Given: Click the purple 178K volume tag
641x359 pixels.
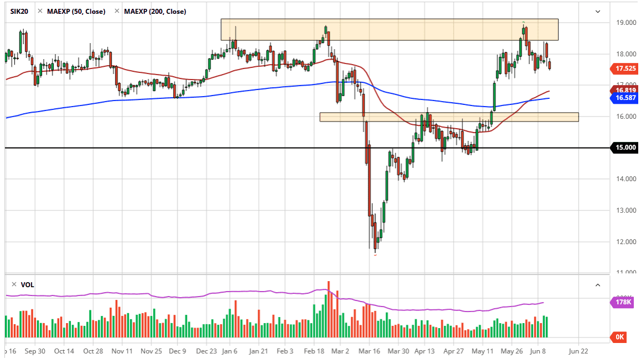Looking at the screenshot, I should pyautogui.click(x=624, y=302).
